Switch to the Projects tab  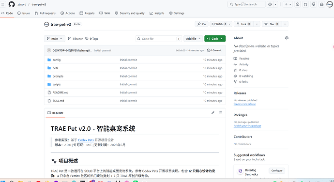pos(87,13)
